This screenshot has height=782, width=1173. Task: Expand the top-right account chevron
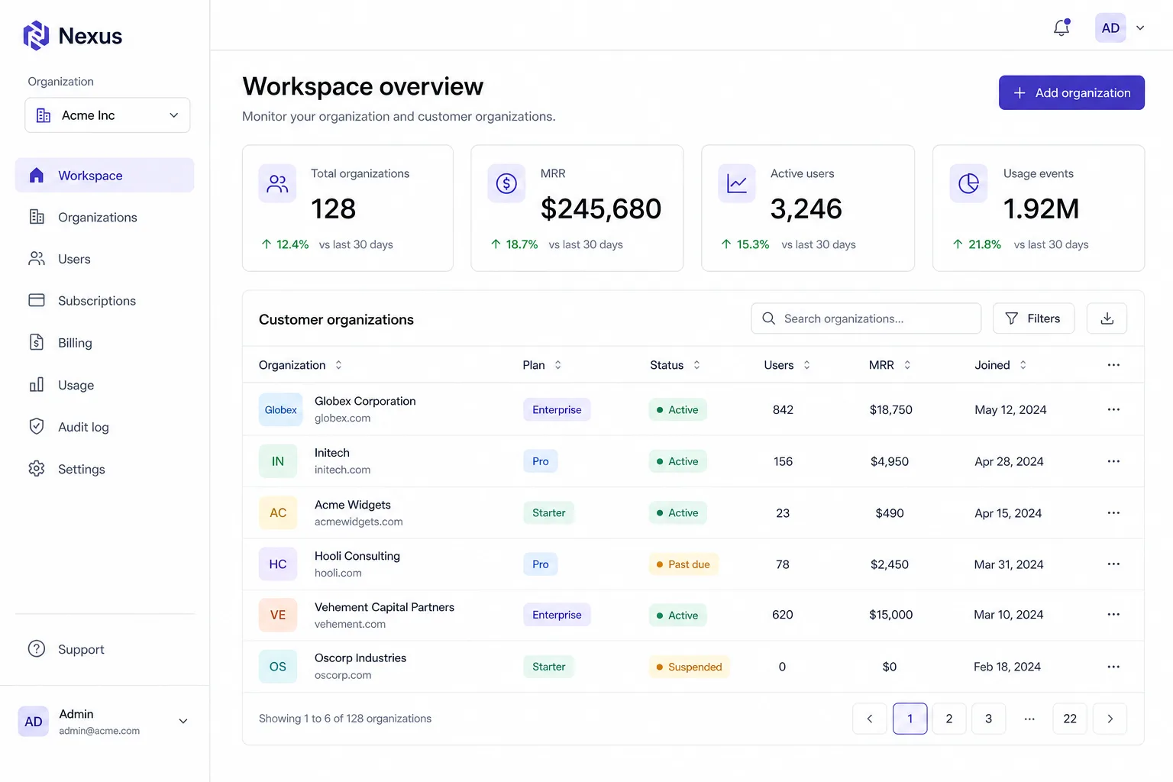[x=1140, y=27]
